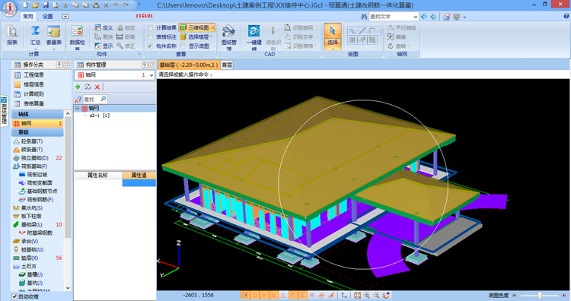Screen dimensions: 571x301
Task: Toggle the 自动收缩 checkbox
Action: (14, 296)
